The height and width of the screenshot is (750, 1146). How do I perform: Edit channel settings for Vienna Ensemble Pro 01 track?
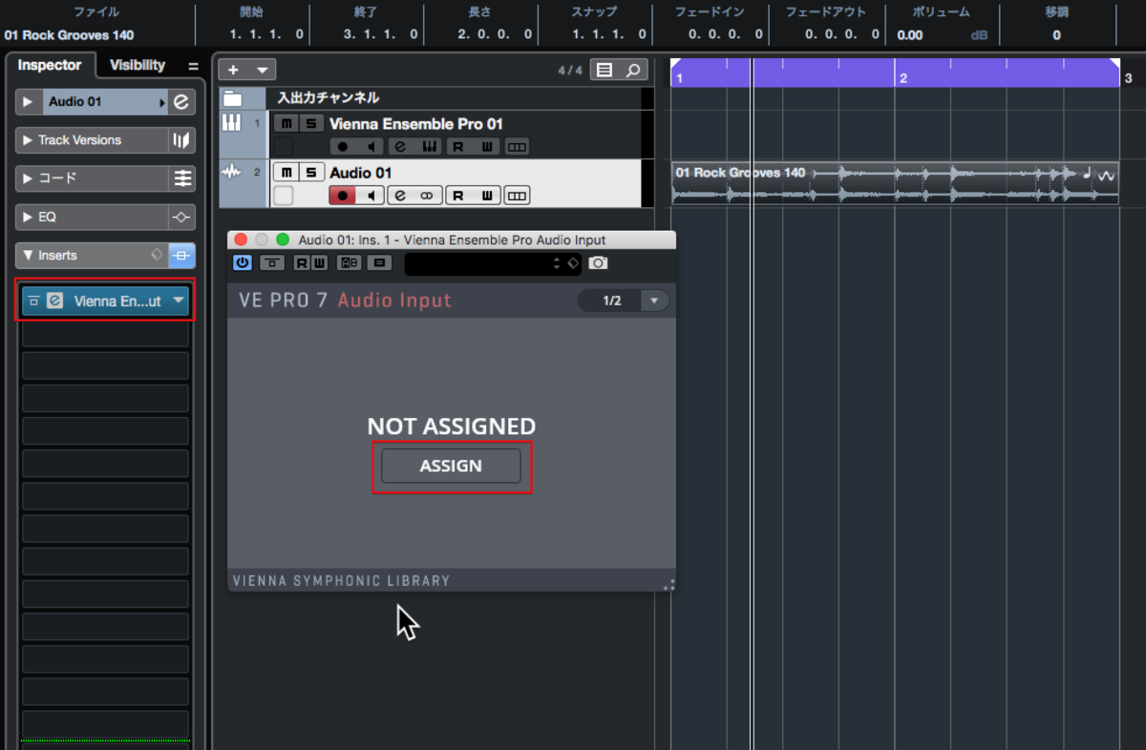[x=400, y=146]
